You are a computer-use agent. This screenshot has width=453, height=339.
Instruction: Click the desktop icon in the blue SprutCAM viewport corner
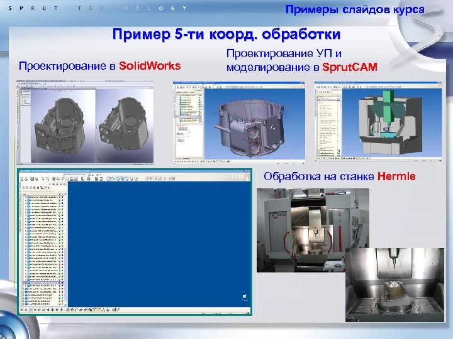(x=245, y=297)
